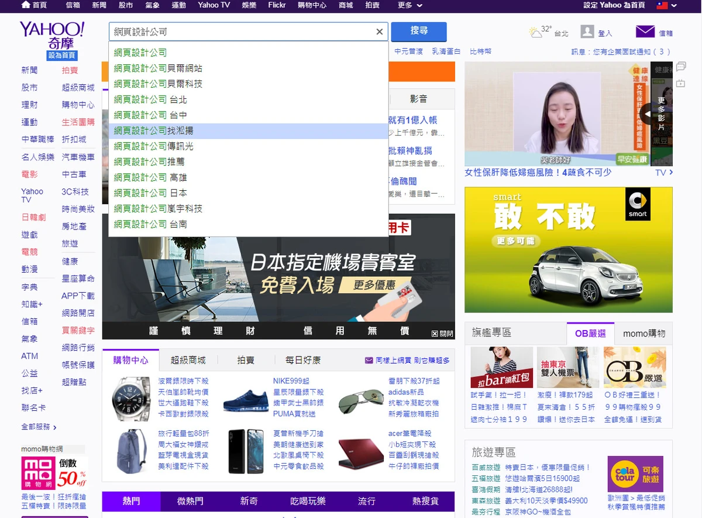Open the red laptop product thumbnail

pos(361,452)
